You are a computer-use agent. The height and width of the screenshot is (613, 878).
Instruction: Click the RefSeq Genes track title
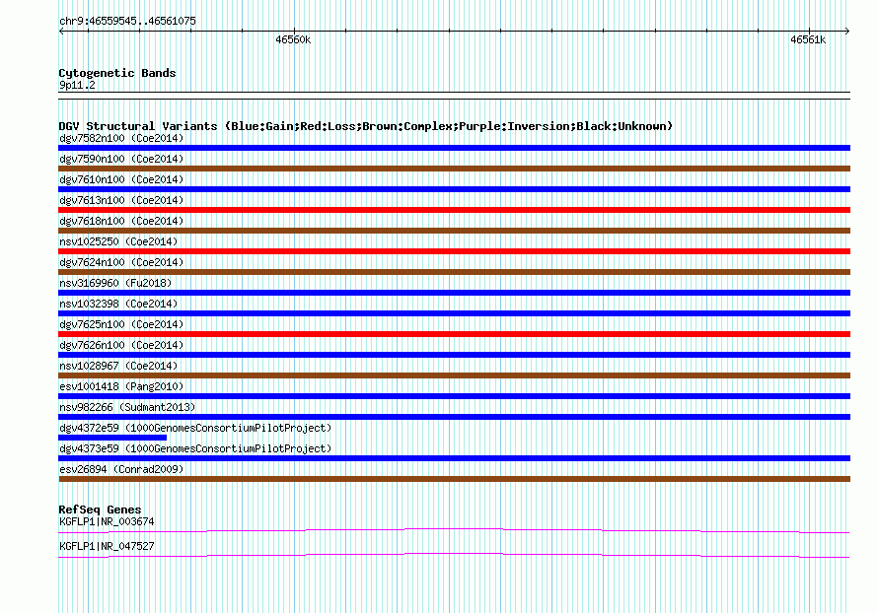pyautogui.click(x=100, y=510)
